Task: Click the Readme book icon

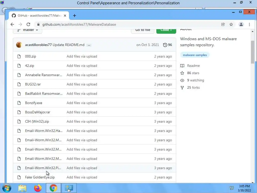Action: point(182,66)
